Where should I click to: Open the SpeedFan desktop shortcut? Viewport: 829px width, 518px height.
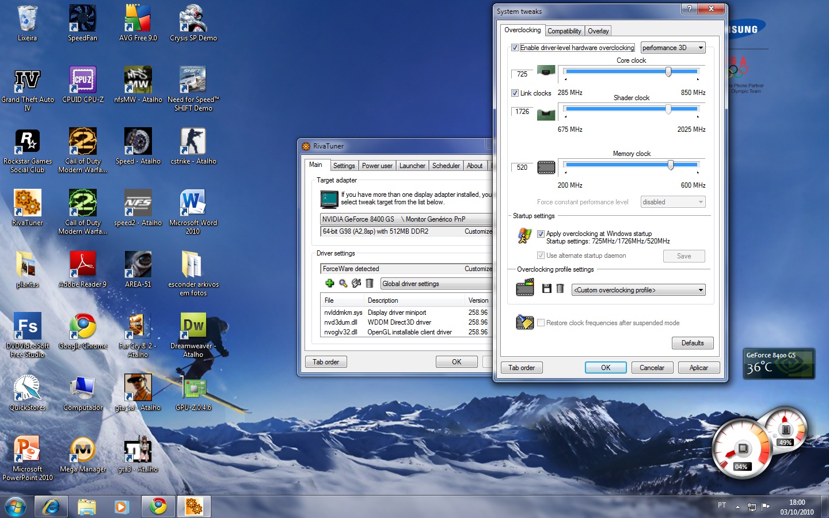(82, 23)
